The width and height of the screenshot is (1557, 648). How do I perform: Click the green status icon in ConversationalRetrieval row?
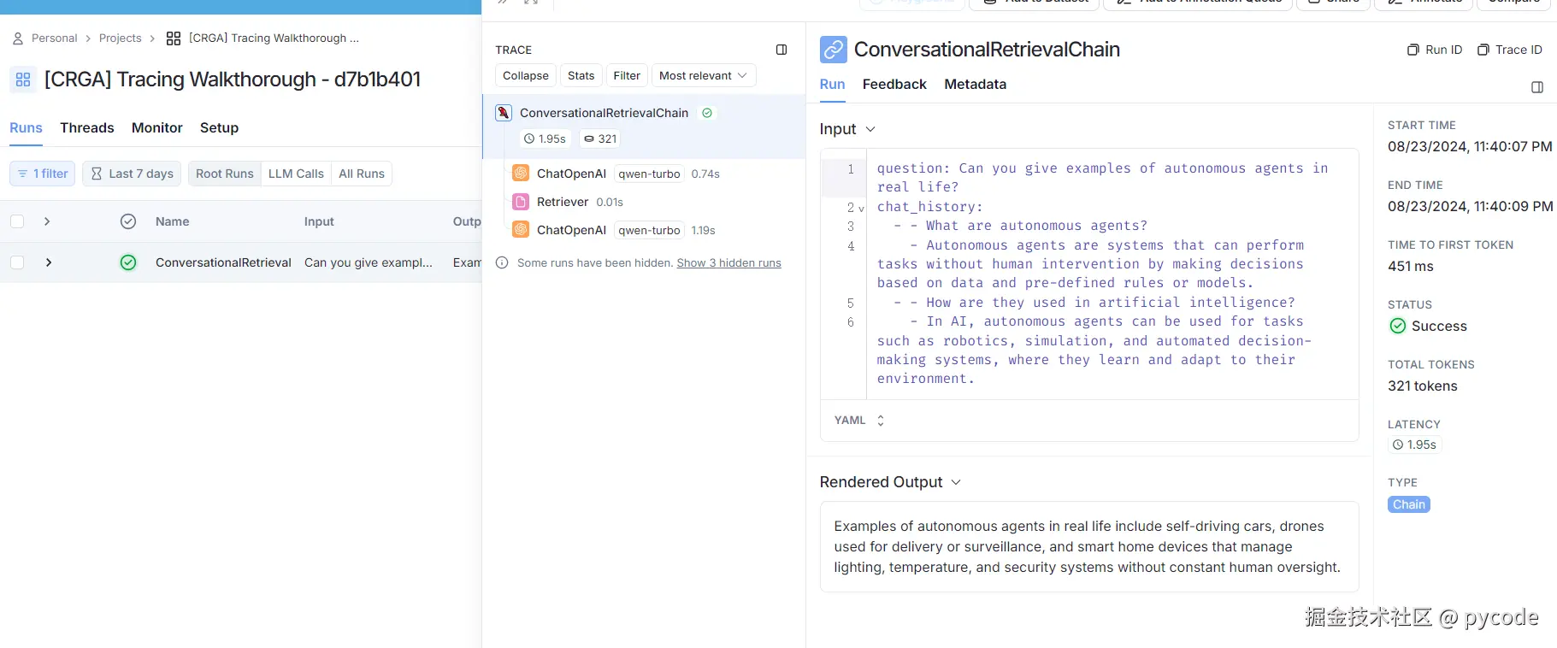tap(128, 262)
